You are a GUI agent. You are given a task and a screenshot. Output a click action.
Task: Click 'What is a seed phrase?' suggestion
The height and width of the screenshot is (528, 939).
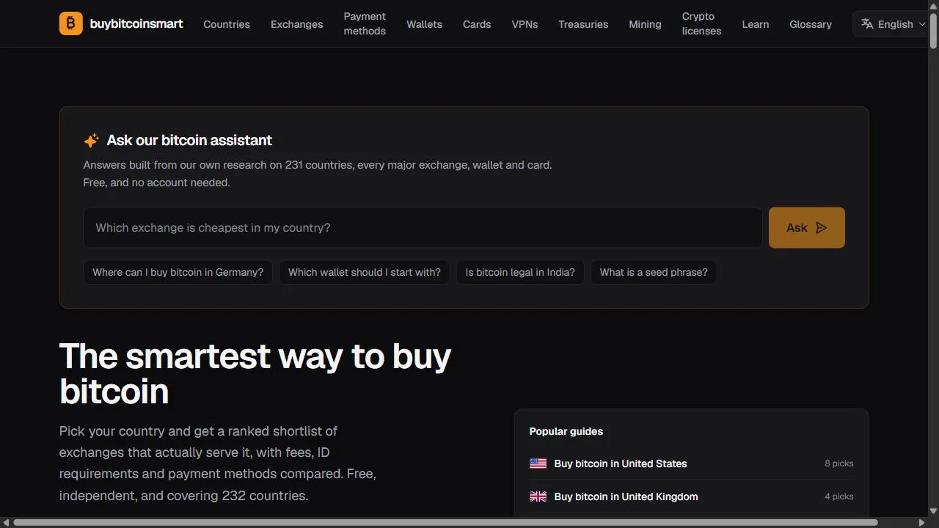tap(654, 272)
